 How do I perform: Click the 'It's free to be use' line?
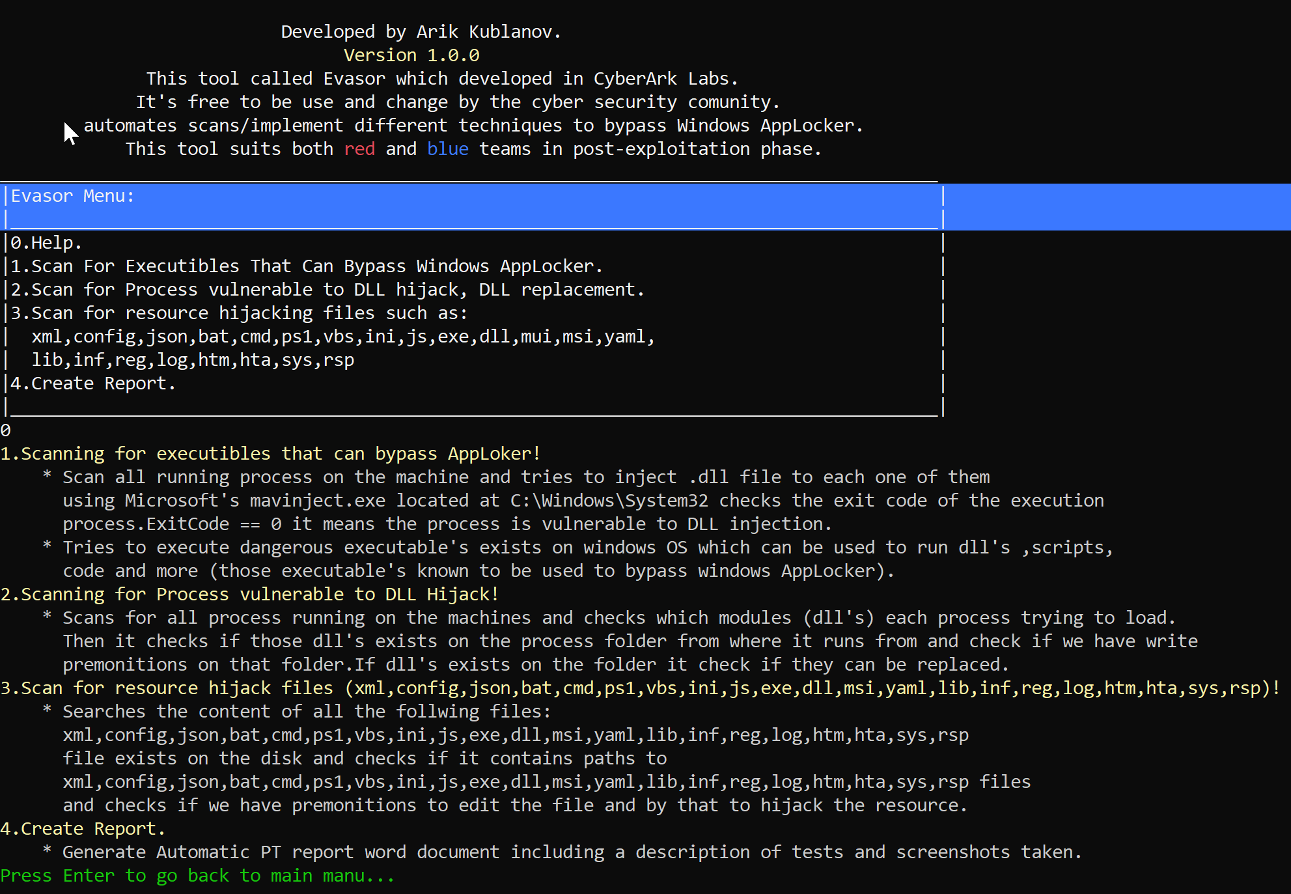click(x=458, y=102)
